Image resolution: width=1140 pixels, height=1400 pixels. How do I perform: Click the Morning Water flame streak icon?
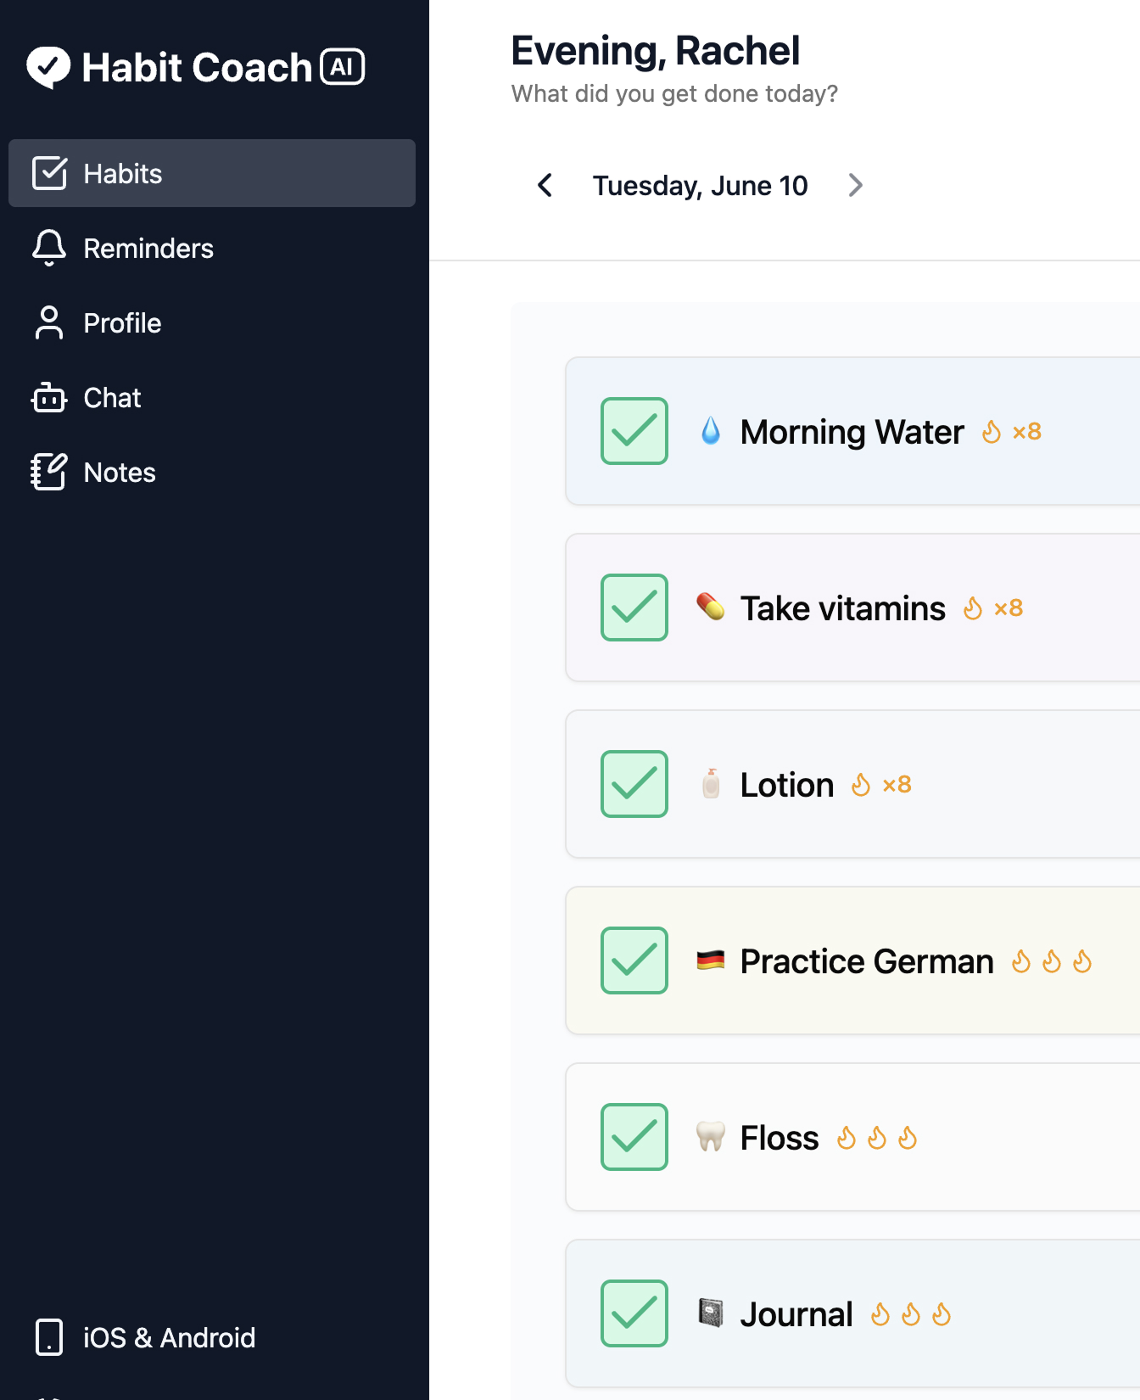tap(991, 432)
